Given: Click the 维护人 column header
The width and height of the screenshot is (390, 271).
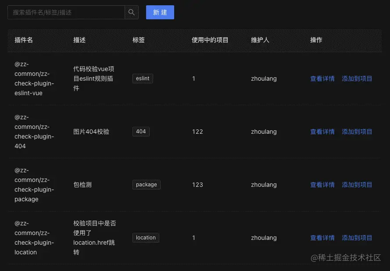Looking at the screenshot, I should pyautogui.click(x=260, y=40).
